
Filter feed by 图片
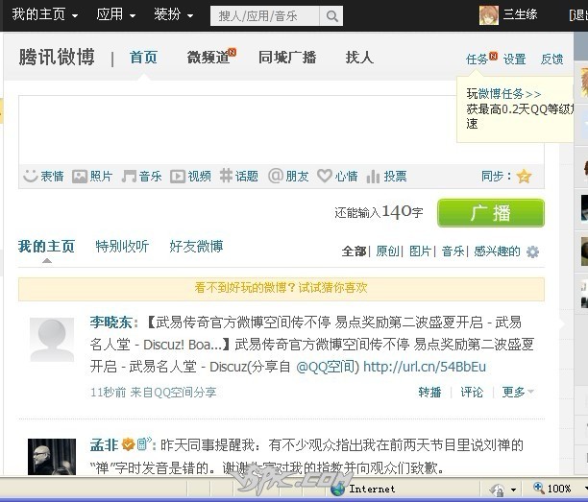[420, 251]
